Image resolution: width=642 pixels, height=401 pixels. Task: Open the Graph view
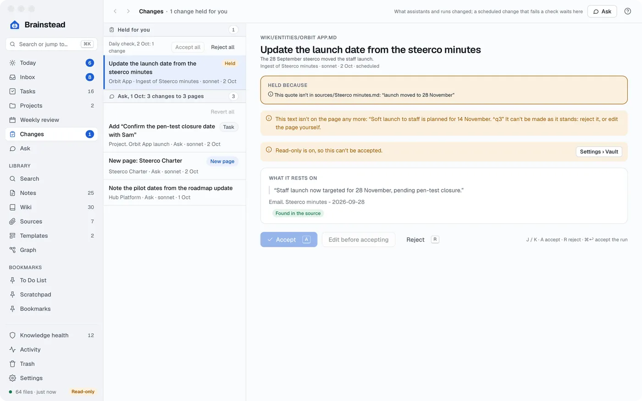point(51,250)
